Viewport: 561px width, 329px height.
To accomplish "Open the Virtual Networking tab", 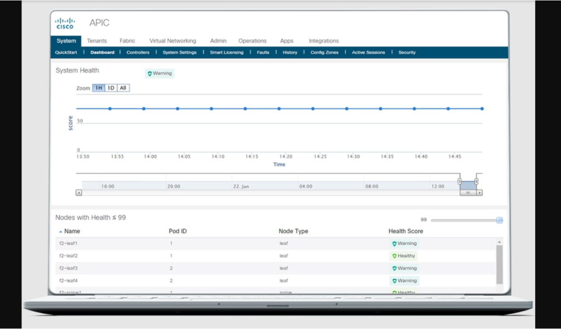I will [173, 41].
